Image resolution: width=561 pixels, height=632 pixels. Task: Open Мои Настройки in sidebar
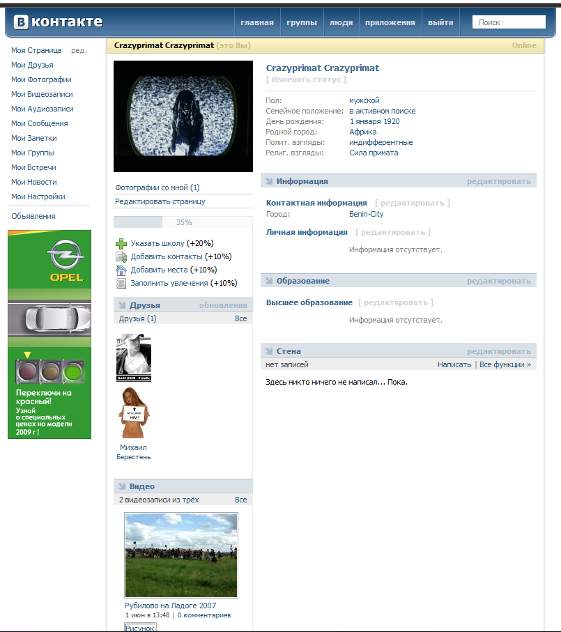click(38, 196)
